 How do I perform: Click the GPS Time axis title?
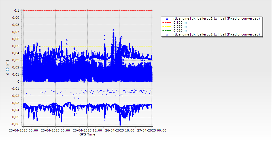point(87,134)
